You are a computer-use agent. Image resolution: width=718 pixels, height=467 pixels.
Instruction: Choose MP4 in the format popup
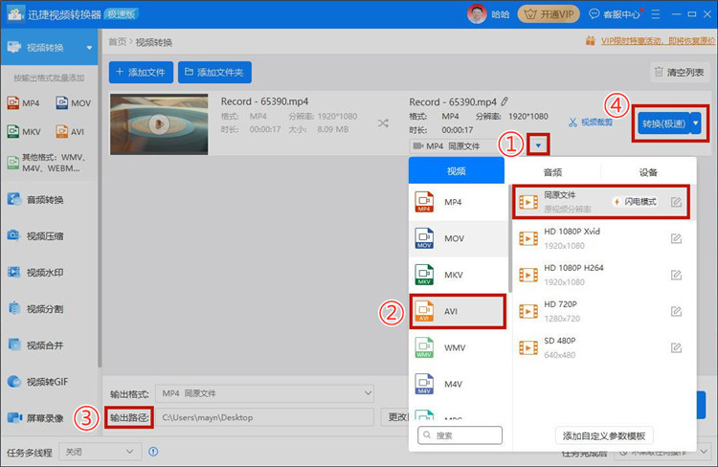point(459,202)
